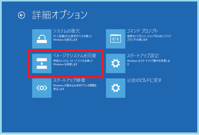Select the 以前のビルドに戻す title text

(x=144, y=80)
